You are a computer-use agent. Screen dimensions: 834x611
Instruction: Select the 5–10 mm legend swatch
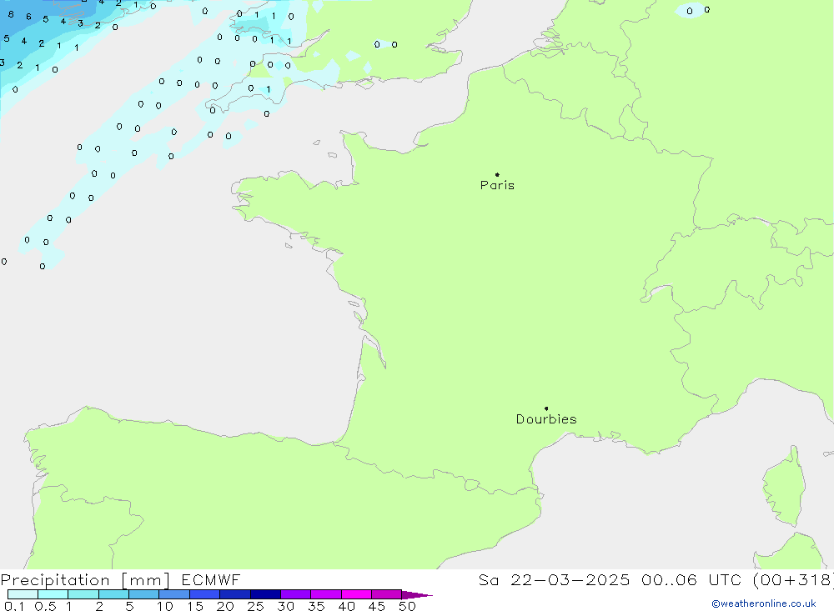click(144, 594)
